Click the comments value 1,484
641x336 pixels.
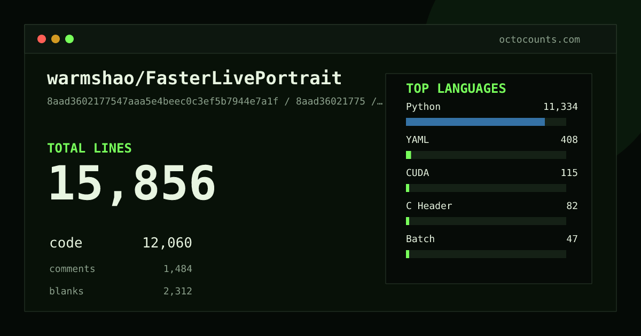point(178,269)
